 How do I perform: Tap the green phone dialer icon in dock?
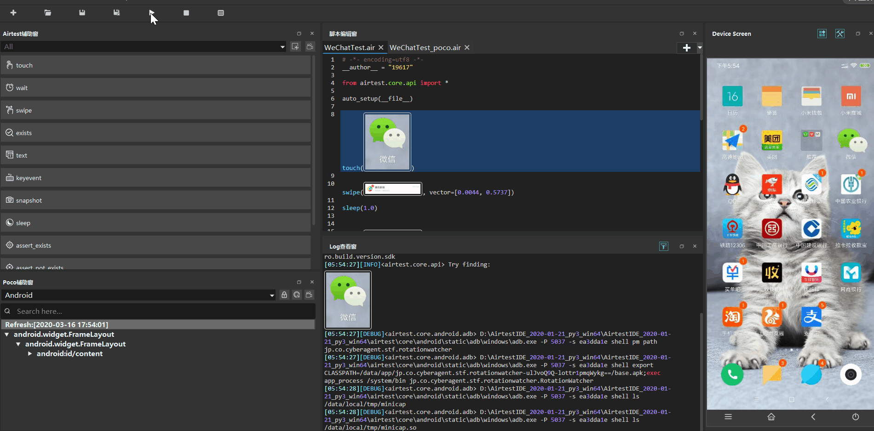tap(732, 375)
